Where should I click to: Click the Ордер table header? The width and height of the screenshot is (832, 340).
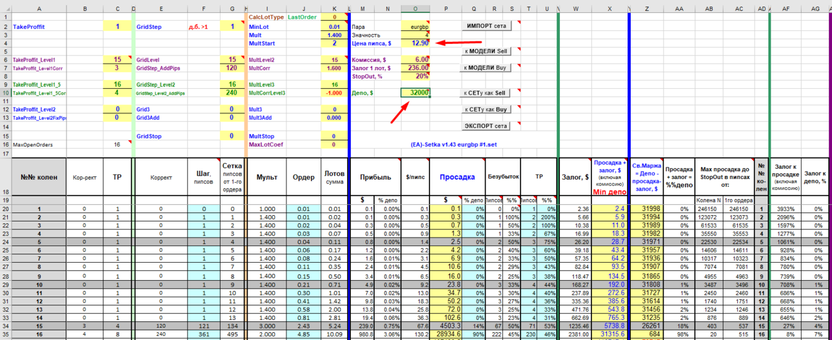tap(303, 176)
